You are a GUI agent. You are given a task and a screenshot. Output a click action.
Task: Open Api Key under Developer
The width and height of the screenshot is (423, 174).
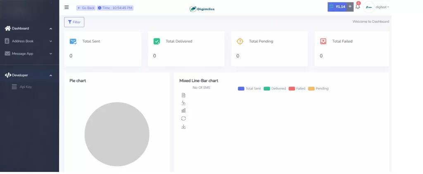tap(25, 87)
